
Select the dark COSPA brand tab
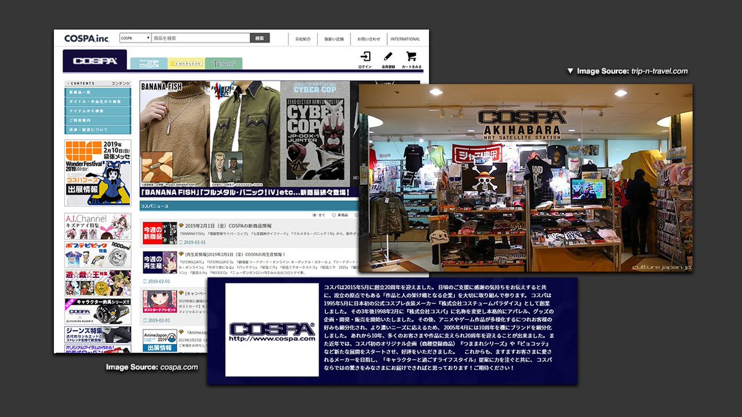tap(95, 61)
